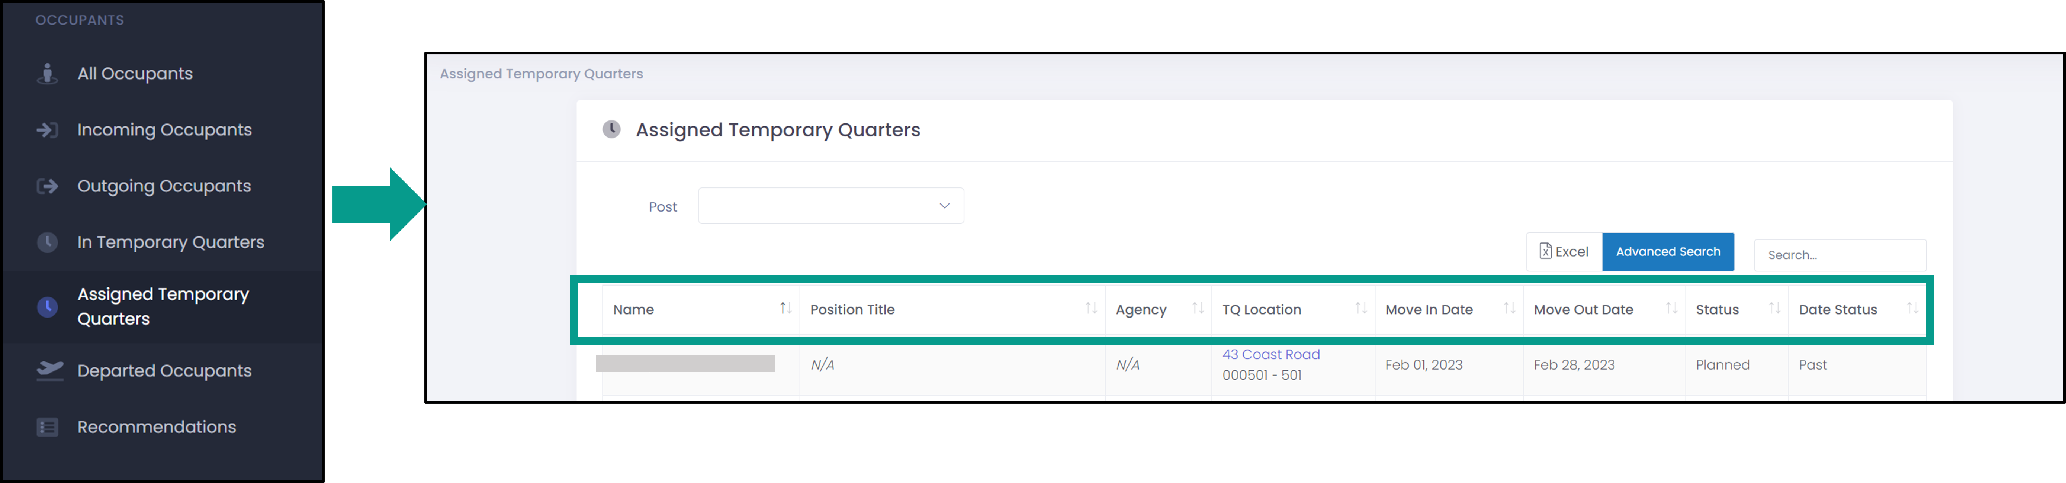Click the Incoming Occupants arrow icon
The image size is (2066, 483).
pyautogui.click(x=47, y=130)
